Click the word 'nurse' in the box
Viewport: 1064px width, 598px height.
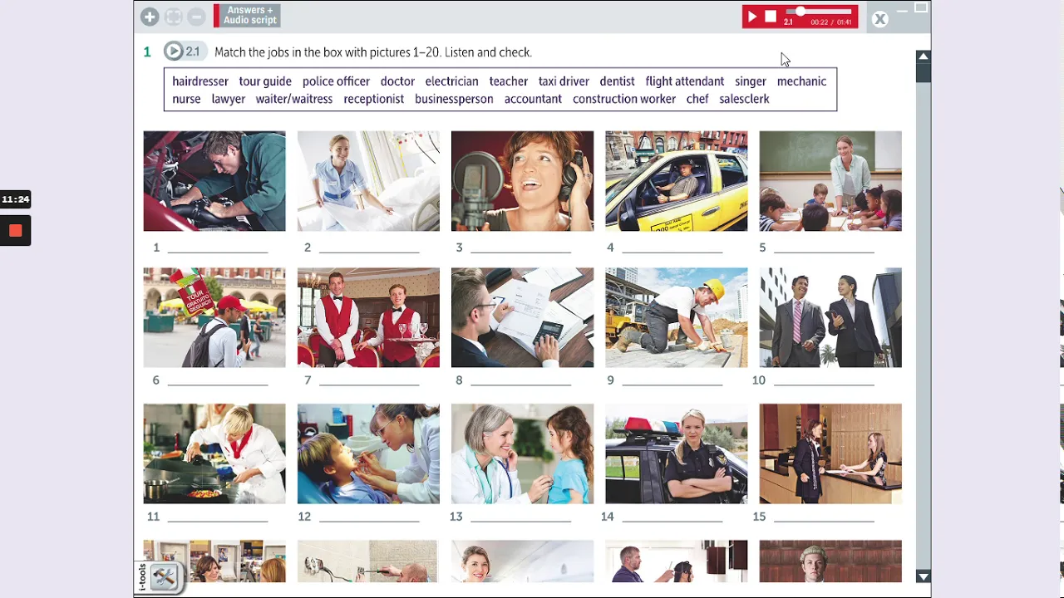186,99
